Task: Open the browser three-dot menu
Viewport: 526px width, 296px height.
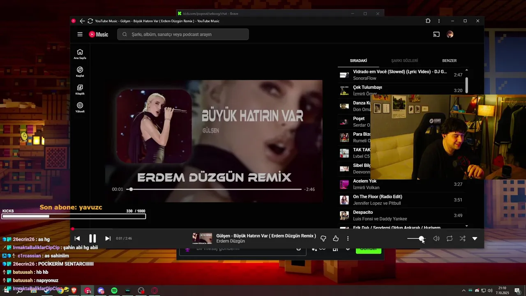Action: (x=439, y=21)
